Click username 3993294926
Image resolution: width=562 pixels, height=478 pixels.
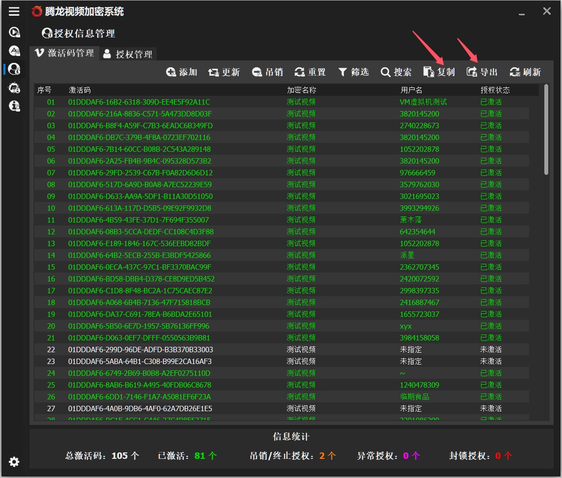click(x=420, y=209)
